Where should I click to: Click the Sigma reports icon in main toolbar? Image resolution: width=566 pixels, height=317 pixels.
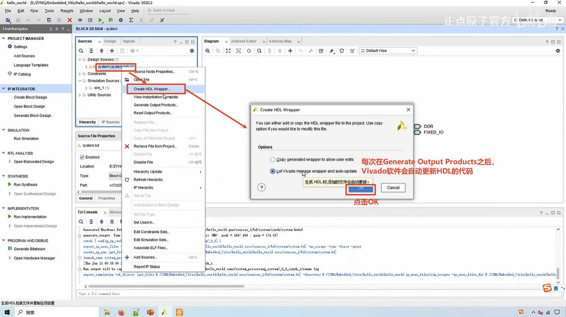131,20
